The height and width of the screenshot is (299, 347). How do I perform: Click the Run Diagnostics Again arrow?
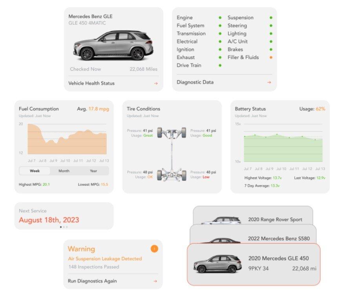[x=155, y=281]
